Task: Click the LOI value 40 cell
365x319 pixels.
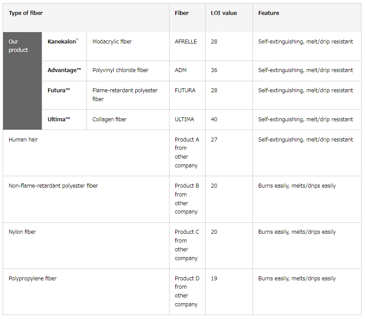Action: [x=229, y=120]
